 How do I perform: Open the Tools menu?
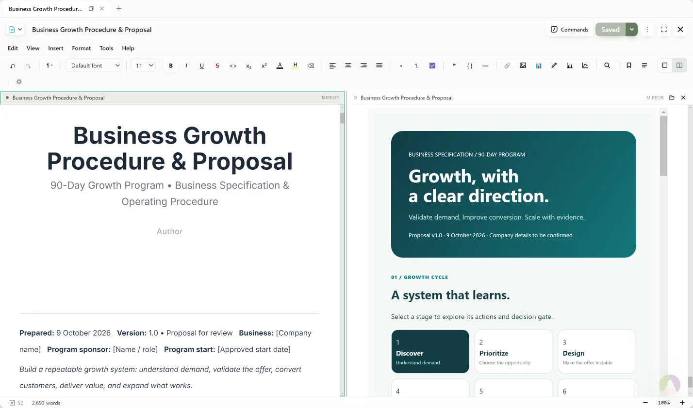[x=106, y=48]
